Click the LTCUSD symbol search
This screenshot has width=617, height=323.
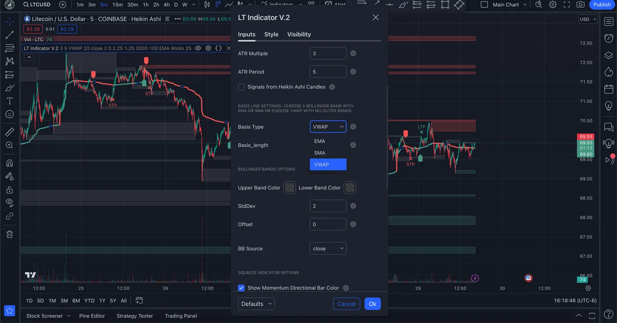[x=36, y=5]
